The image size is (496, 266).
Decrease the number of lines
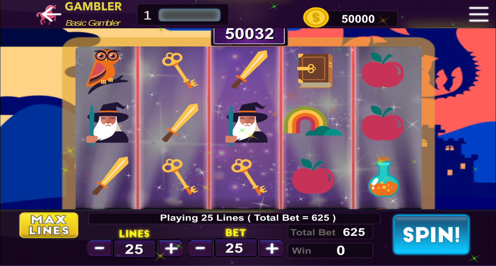99,249
